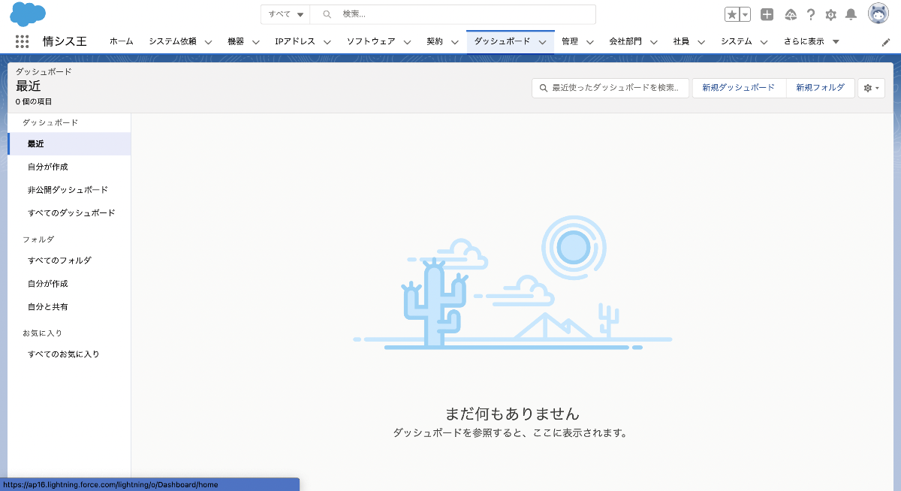The width and height of the screenshot is (901, 491).
Task: Select 自分が作成 under フォルダ
Action: [x=69, y=284]
